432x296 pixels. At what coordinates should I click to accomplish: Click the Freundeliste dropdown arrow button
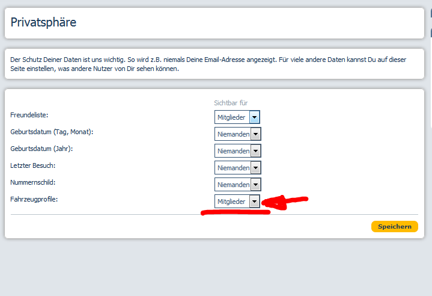(x=254, y=117)
